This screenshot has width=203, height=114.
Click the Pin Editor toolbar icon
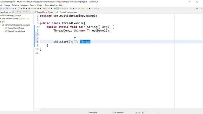point(99,9)
